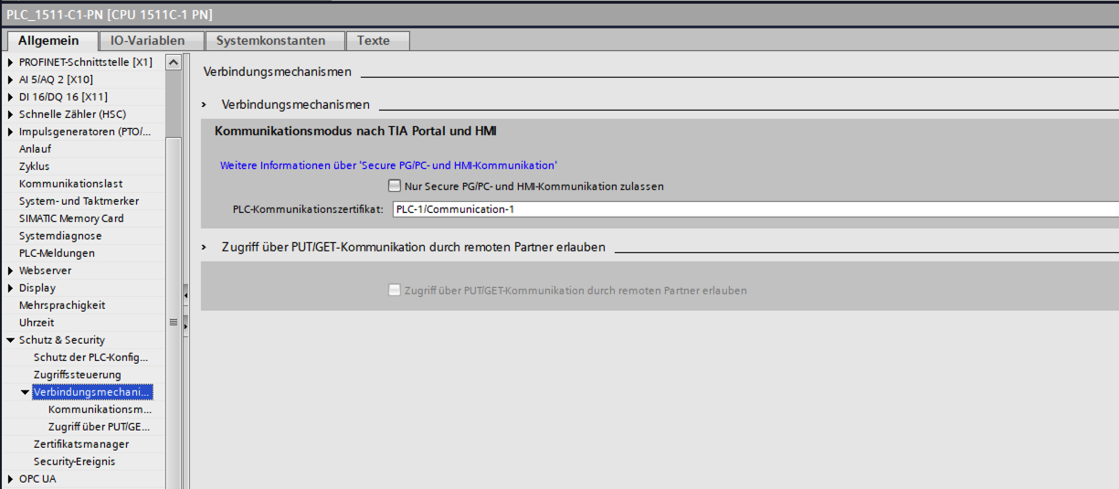Expand the OPC UA tree node
This screenshot has width=1119, height=489.
point(11,479)
